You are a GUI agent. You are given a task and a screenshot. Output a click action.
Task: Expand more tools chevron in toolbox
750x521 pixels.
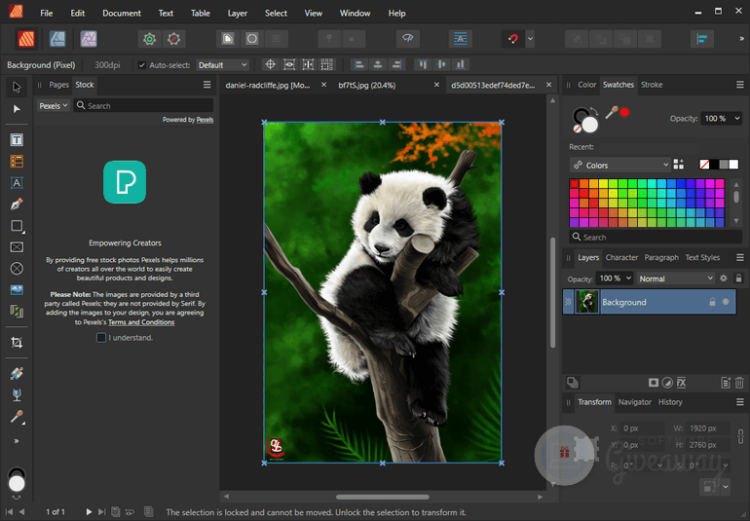coord(17,441)
